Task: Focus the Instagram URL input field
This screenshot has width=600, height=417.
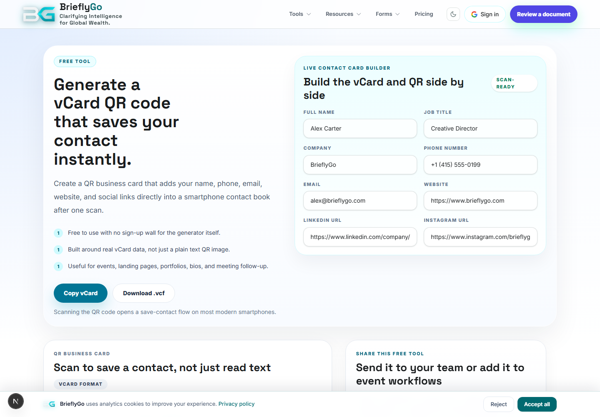Action: coord(480,237)
